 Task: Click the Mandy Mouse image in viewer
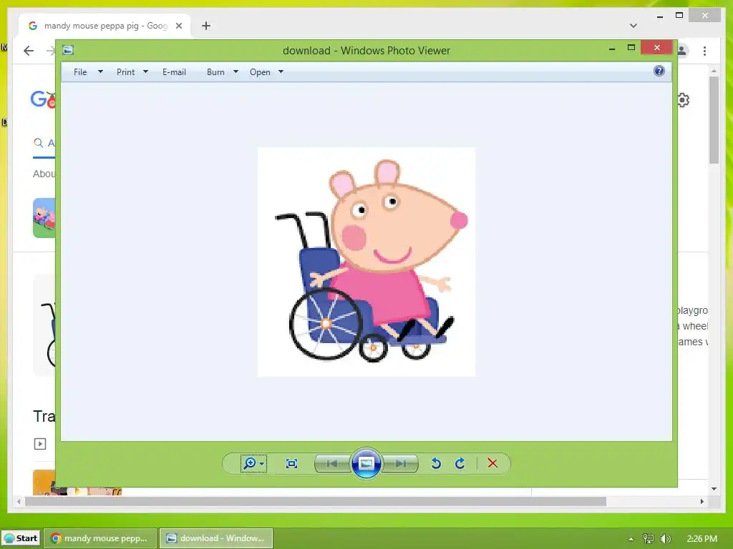tap(366, 262)
